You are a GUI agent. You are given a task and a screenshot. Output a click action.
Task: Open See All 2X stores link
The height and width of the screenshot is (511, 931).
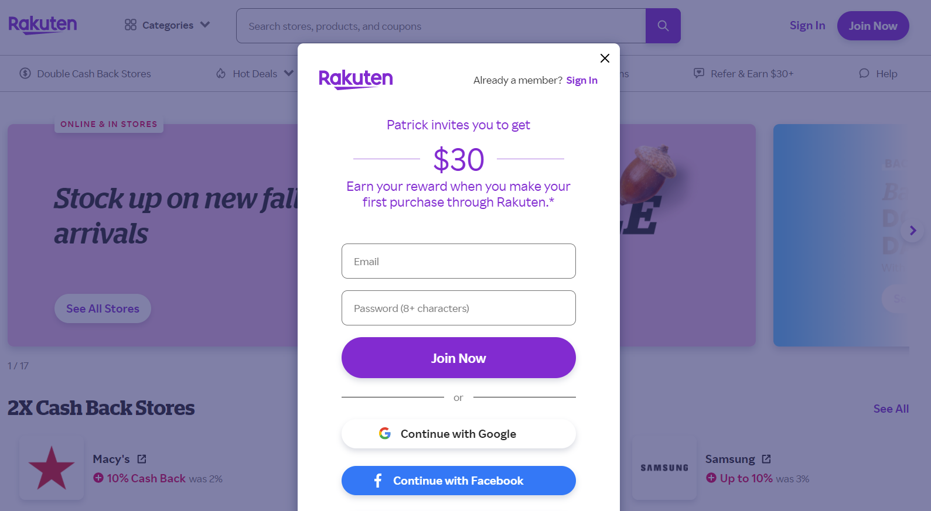[891, 409]
